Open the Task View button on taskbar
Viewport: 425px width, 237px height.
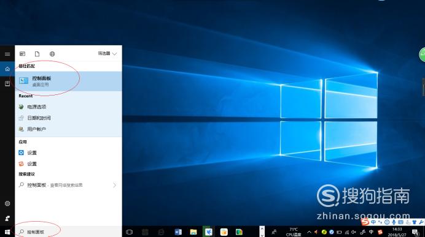(x=130, y=232)
